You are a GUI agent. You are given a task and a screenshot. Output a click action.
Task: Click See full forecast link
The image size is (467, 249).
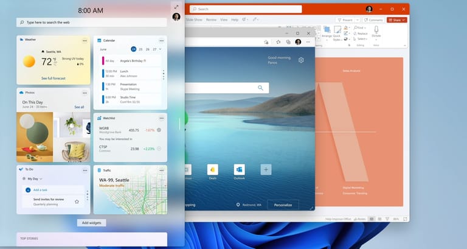point(54,78)
